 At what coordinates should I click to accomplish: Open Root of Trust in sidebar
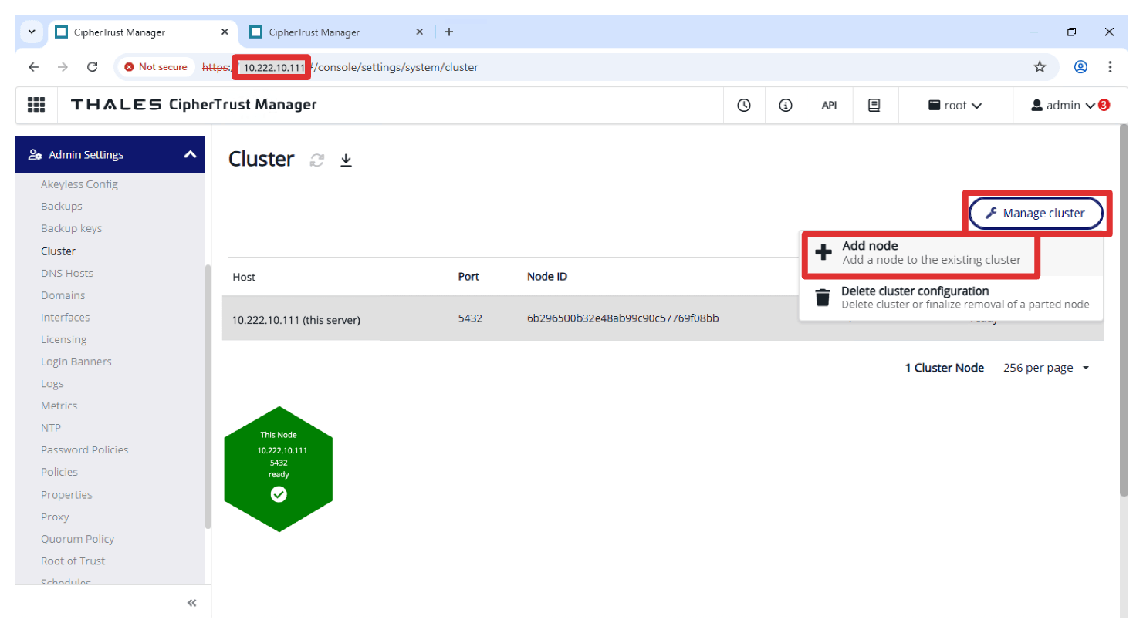73,561
